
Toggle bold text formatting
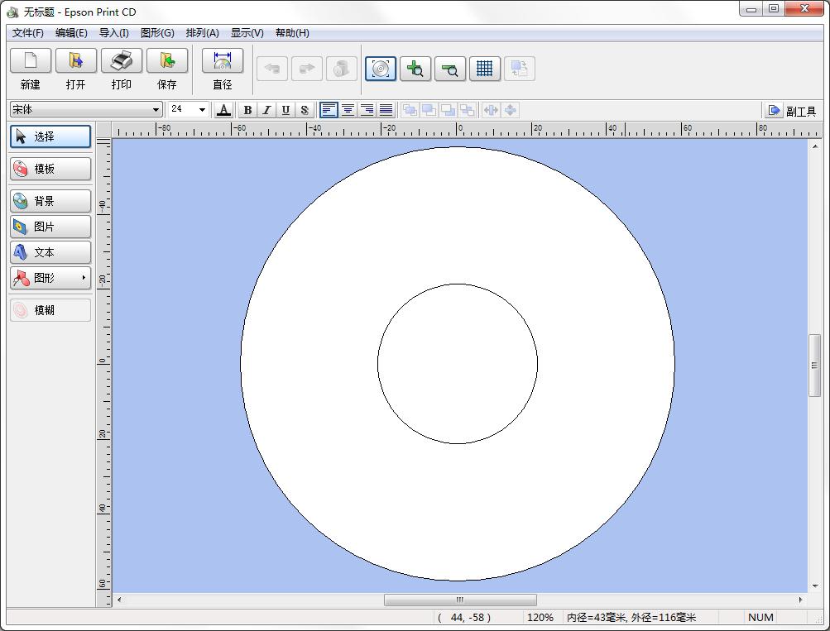coord(247,110)
